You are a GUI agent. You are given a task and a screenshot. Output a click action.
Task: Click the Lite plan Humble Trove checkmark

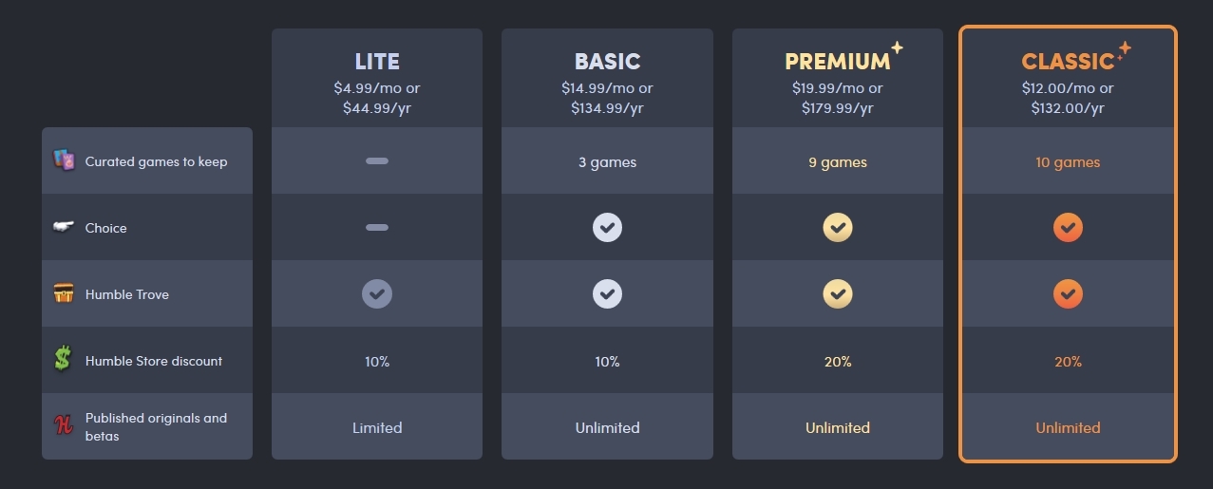[x=377, y=294]
